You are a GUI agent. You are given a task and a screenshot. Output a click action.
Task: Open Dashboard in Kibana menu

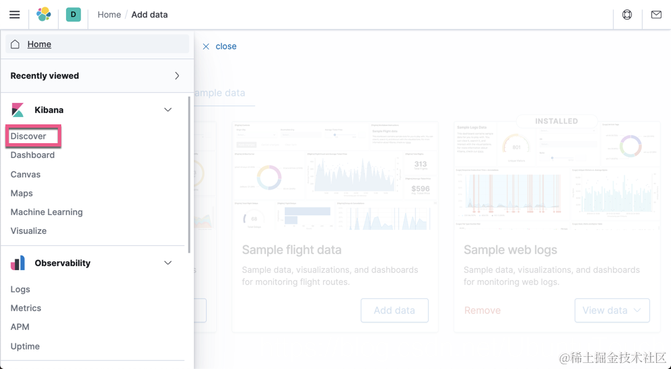[x=32, y=155]
